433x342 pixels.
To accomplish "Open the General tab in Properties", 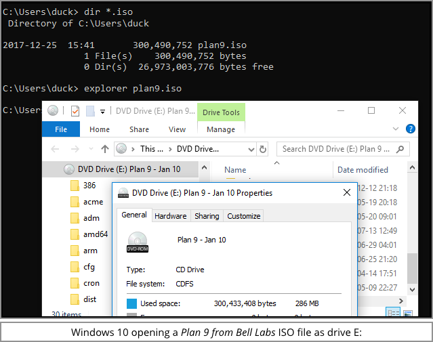I will 134,215.
